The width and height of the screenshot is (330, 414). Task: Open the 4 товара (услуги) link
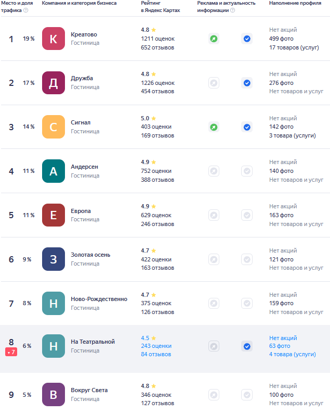click(x=292, y=355)
